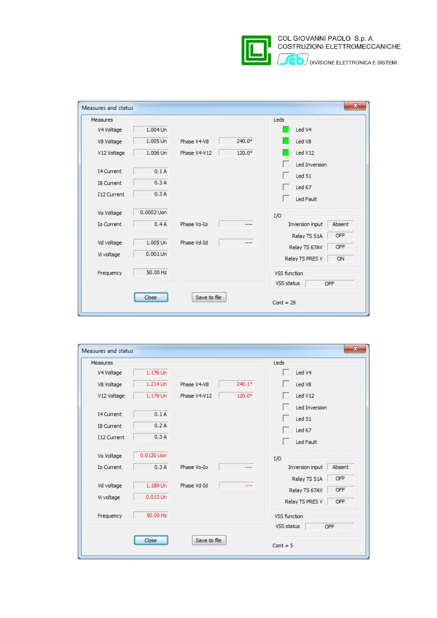Image resolution: width=437 pixels, height=618 pixels.
Task: Select I4 Current field in upper window
Action: coord(151,171)
